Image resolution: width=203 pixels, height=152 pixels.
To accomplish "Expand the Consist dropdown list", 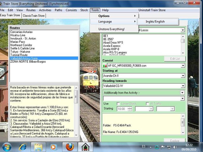I will pyautogui.click(x=183, y=66).
